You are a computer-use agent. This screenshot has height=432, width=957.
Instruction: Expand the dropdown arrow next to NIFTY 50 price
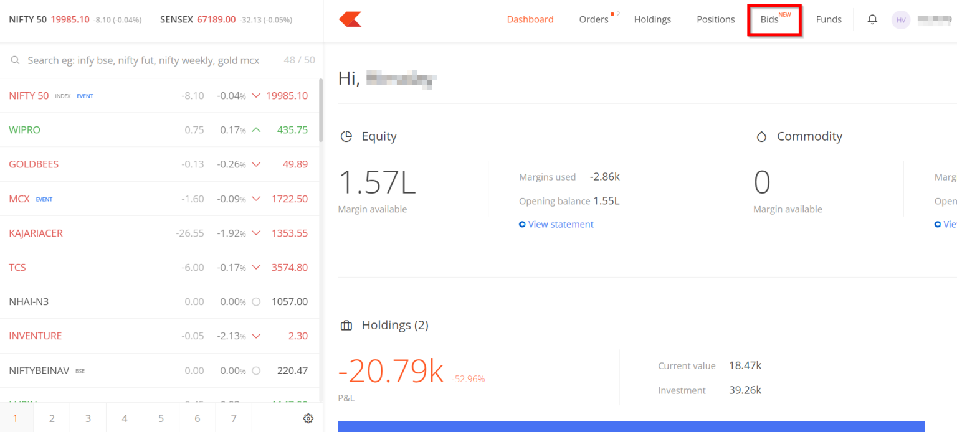[255, 95]
